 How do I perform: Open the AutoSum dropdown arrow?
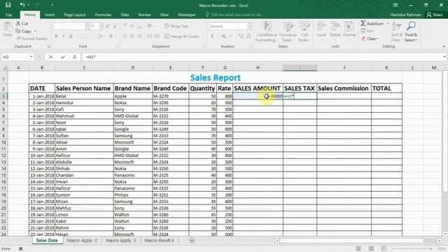[x=387, y=23]
